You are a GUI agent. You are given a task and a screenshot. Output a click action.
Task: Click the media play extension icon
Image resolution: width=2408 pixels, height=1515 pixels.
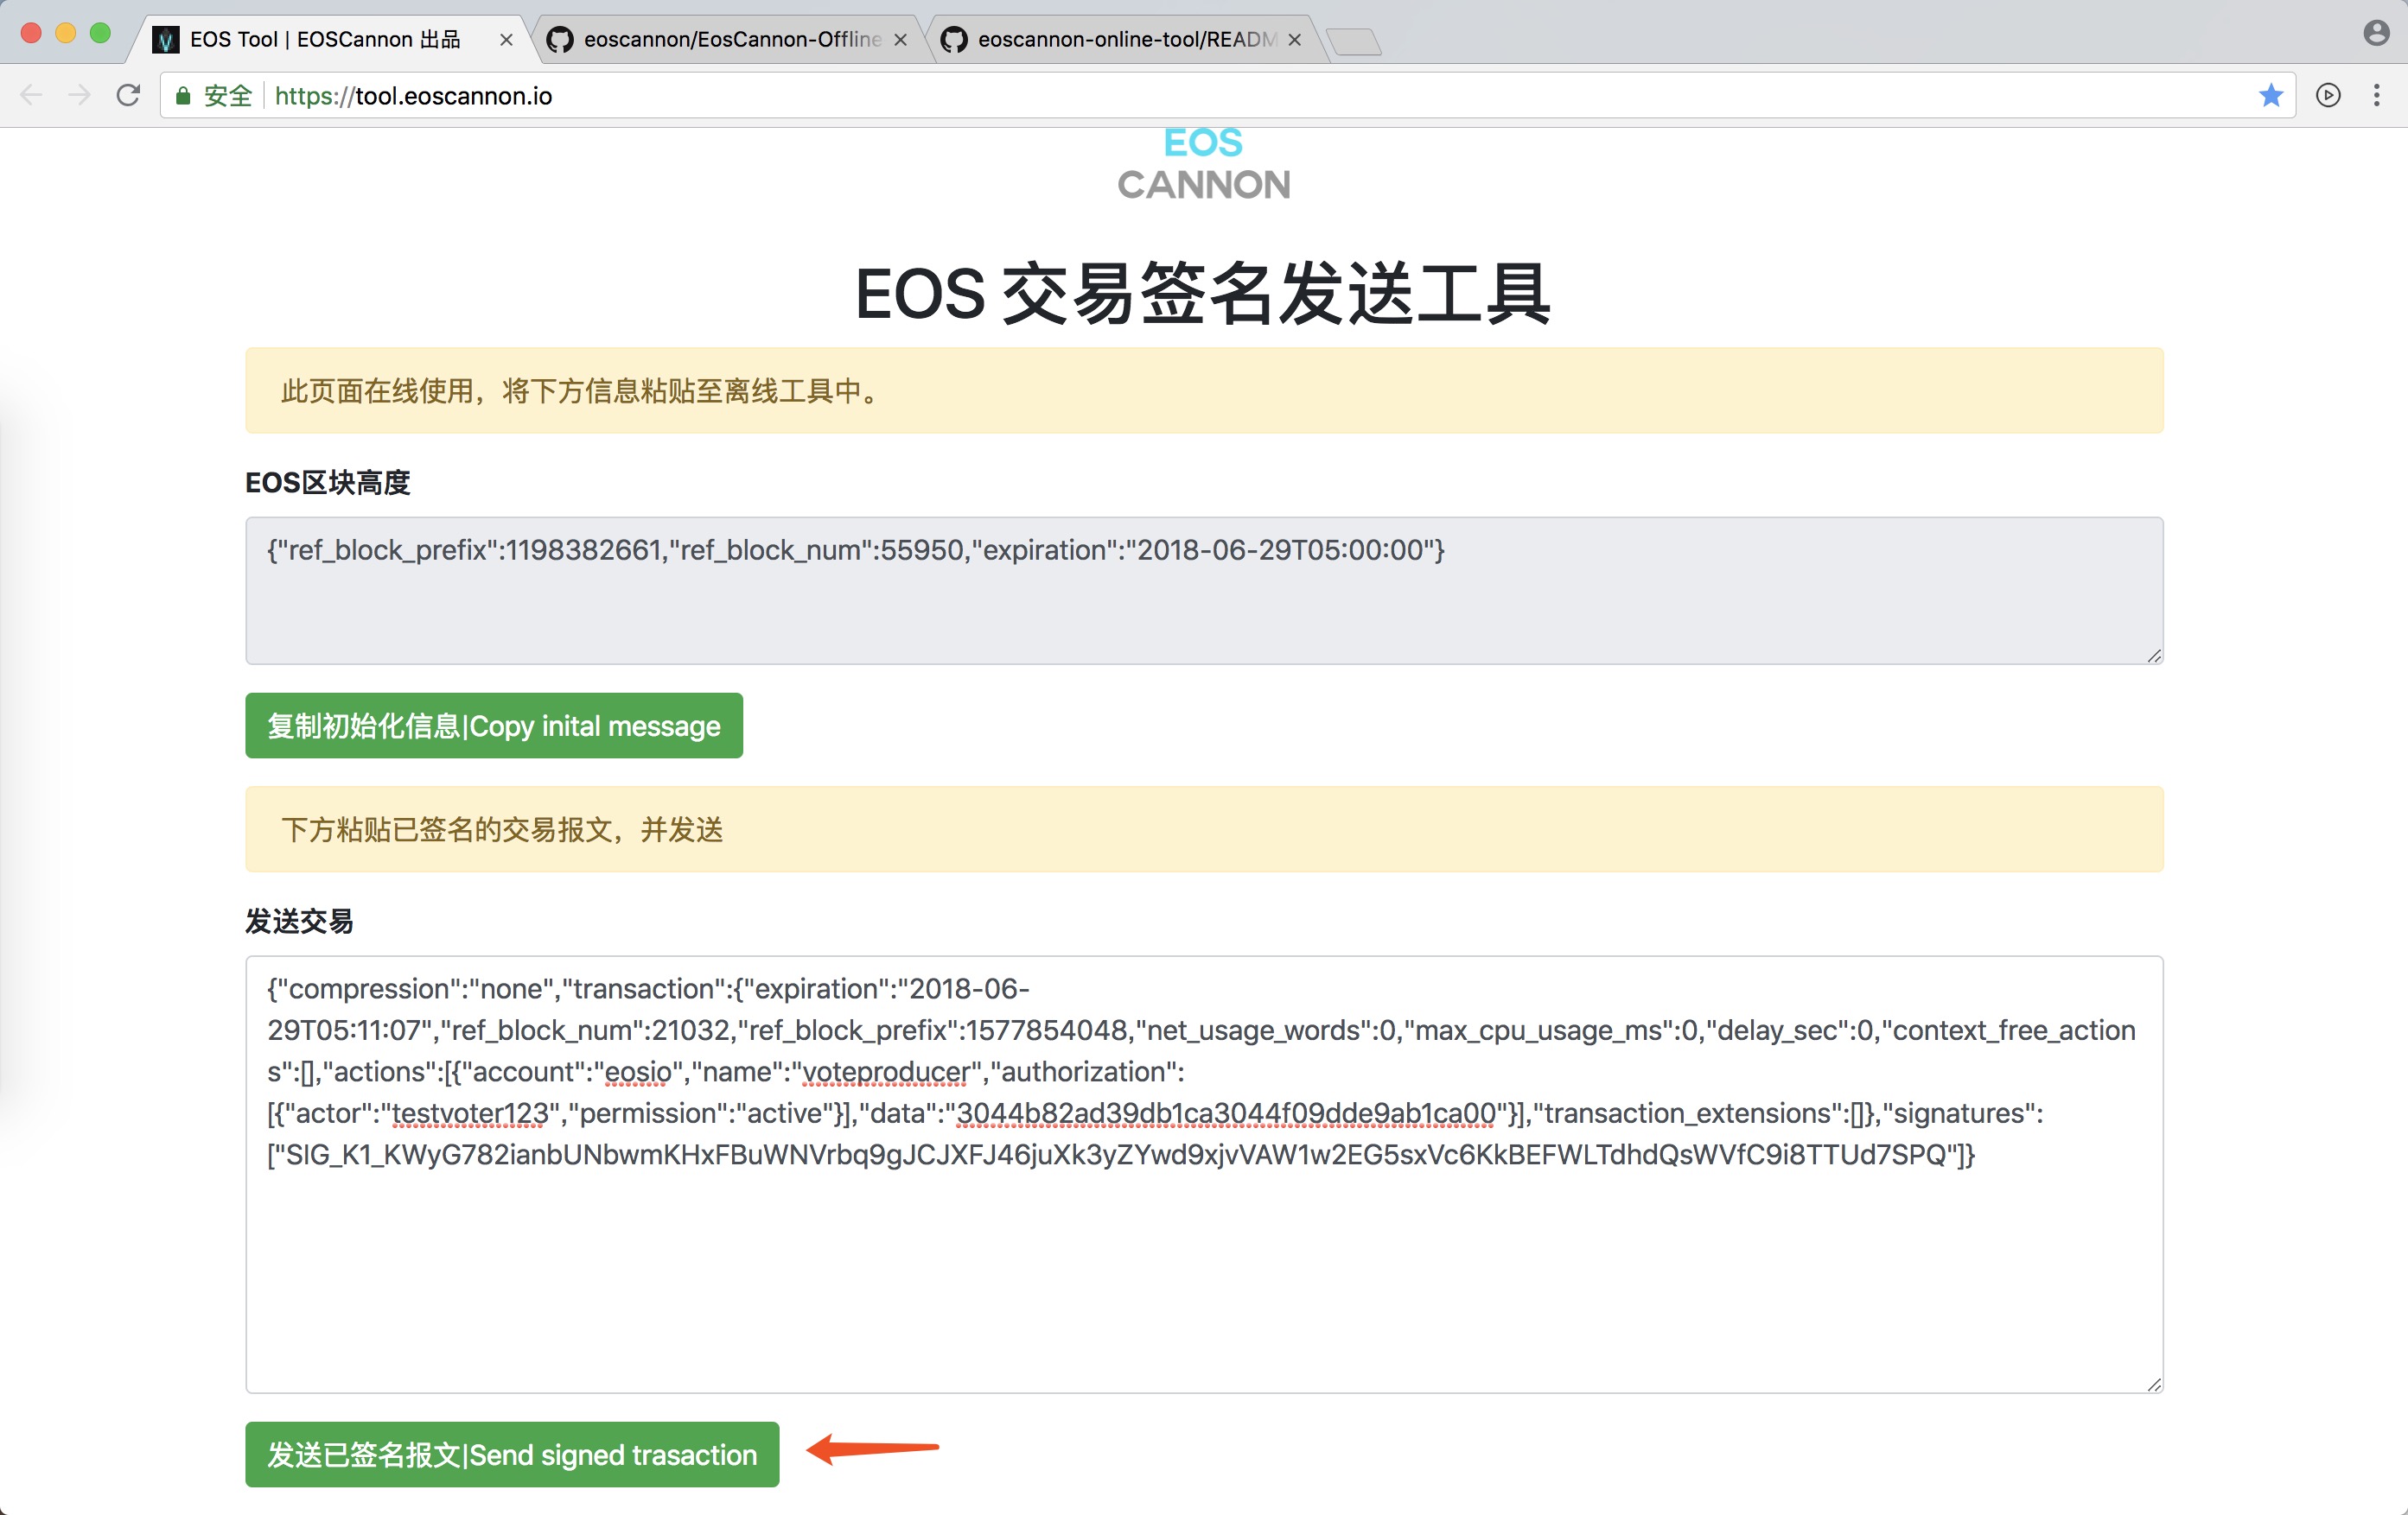(2328, 96)
